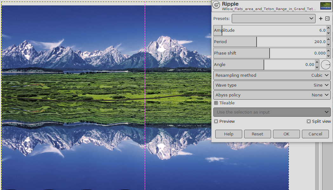Screen dimensions: 333x190
Task: Enable the Tileable checkbox
Action: 216,103
